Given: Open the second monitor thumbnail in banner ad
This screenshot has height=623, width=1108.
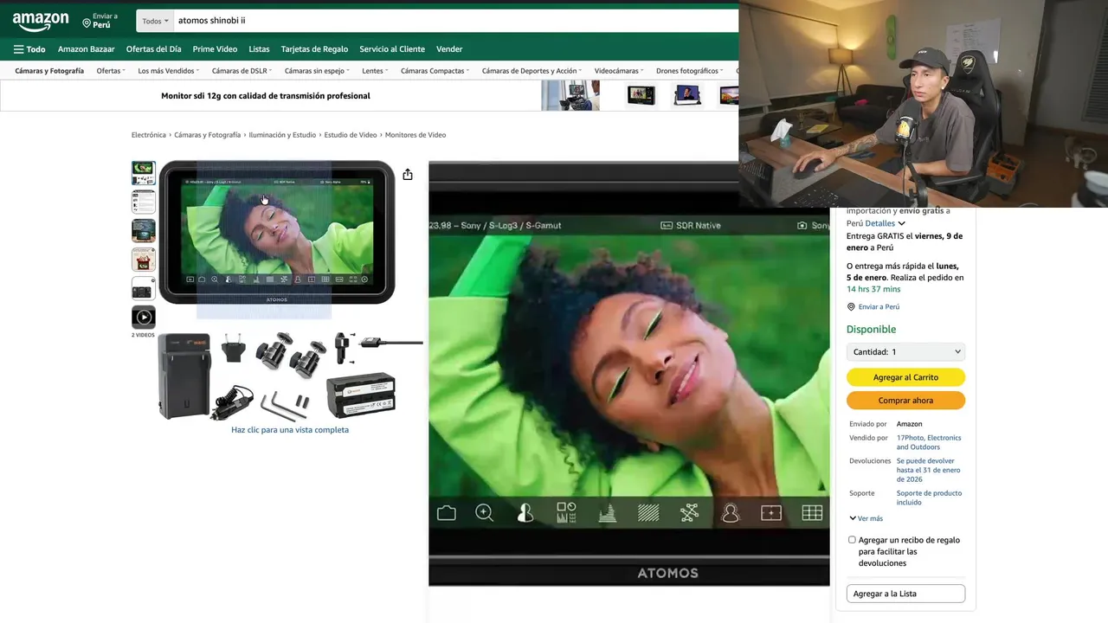Looking at the screenshot, I should point(688,94).
